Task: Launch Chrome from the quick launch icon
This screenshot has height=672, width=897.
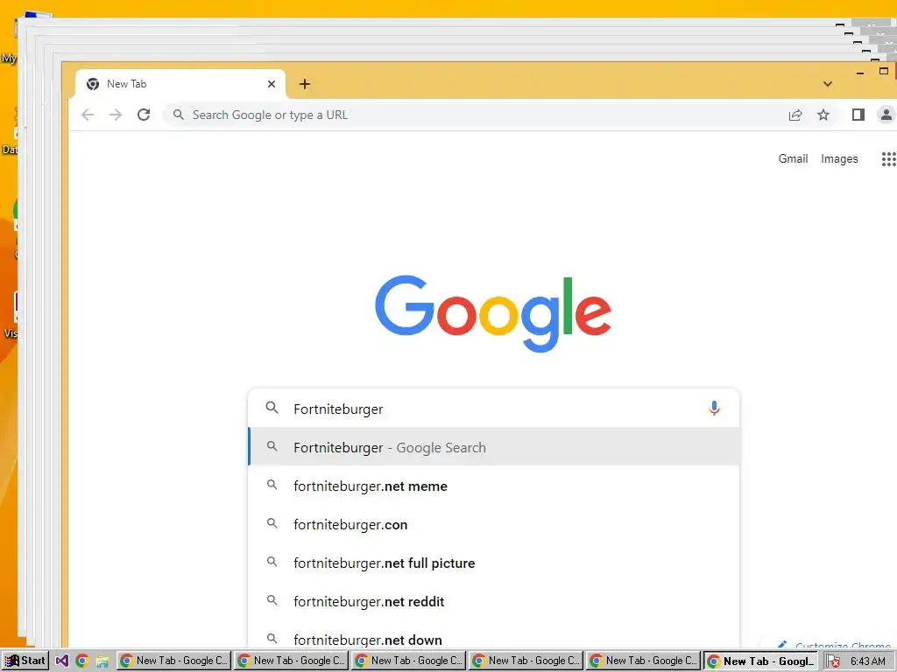Action: tap(81, 661)
